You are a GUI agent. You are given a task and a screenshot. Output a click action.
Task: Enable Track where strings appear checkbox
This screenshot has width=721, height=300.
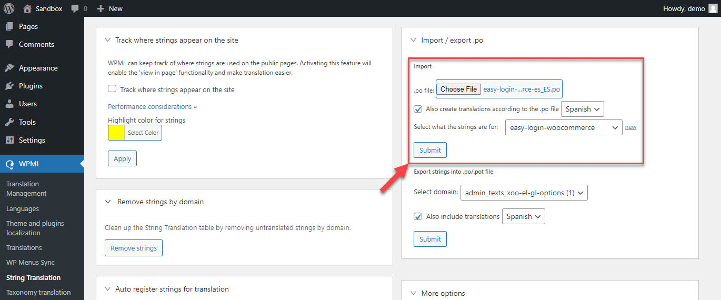point(112,89)
